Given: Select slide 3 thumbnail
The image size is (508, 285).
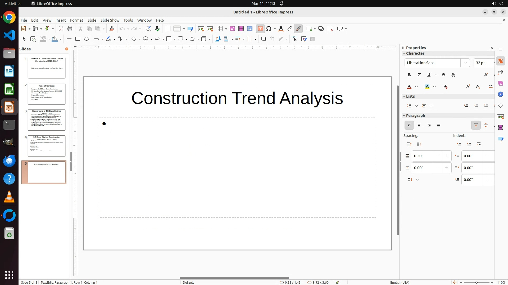Looking at the screenshot, I should point(47,120).
